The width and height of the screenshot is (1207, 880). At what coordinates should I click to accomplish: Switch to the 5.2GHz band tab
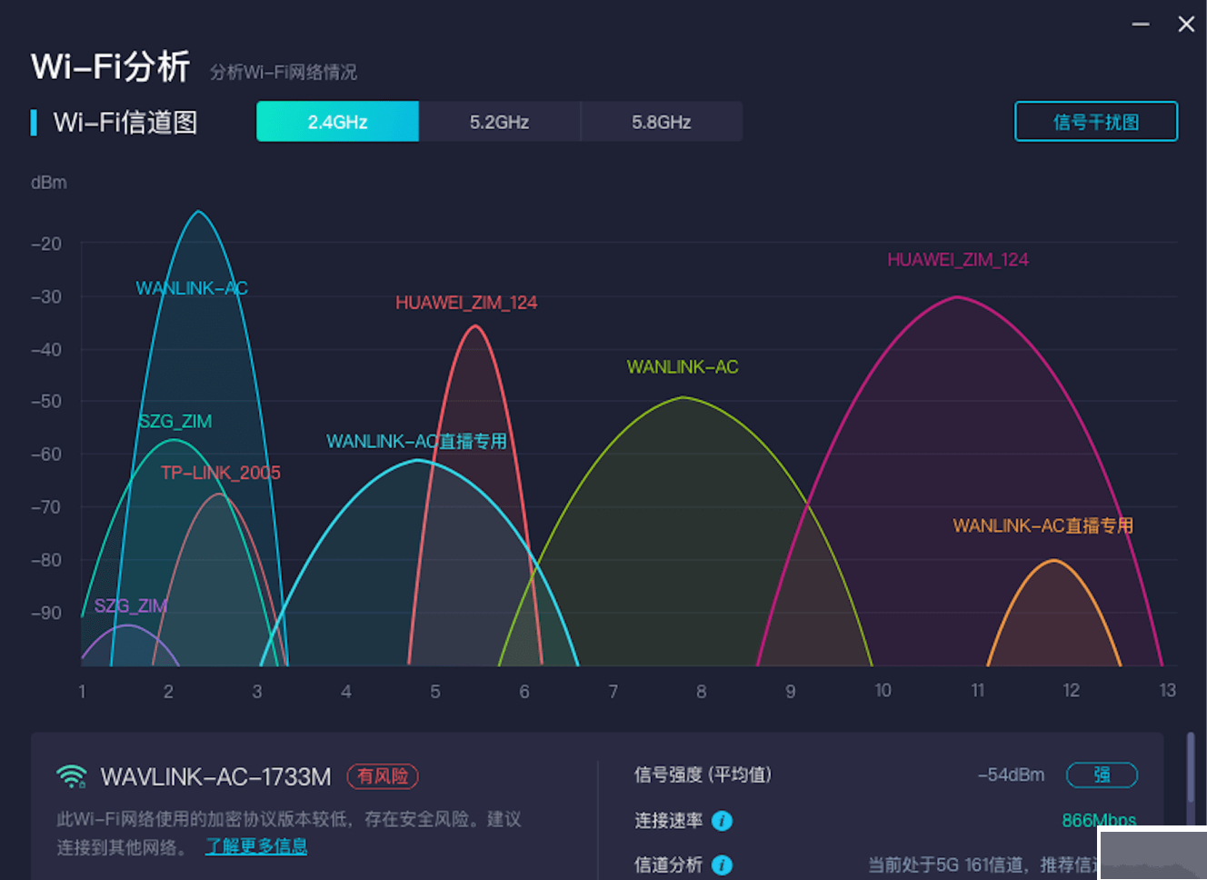(499, 121)
